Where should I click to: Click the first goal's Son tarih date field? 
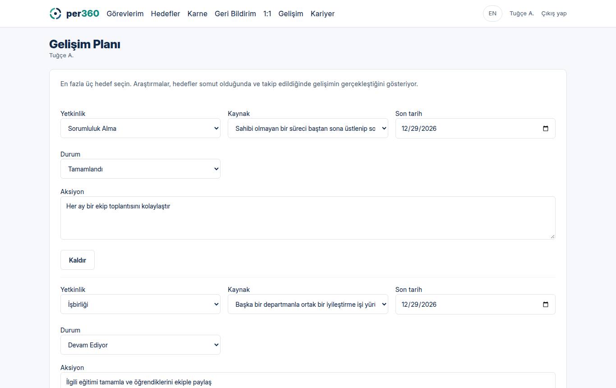tap(475, 128)
